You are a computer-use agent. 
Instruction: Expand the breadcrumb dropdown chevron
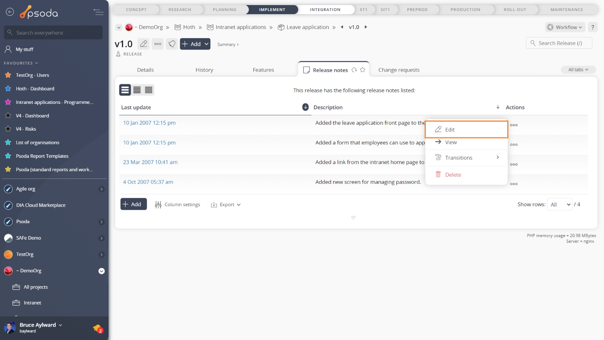119,28
